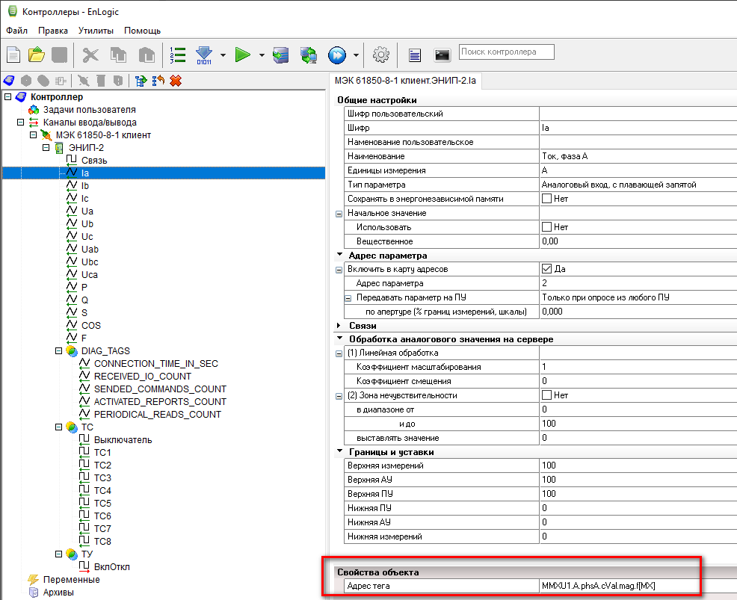Image resolution: width=737 pixels, height=600 pixels.
Task: Select the 'Uab' tag in tree
Action: coord(90,249)
